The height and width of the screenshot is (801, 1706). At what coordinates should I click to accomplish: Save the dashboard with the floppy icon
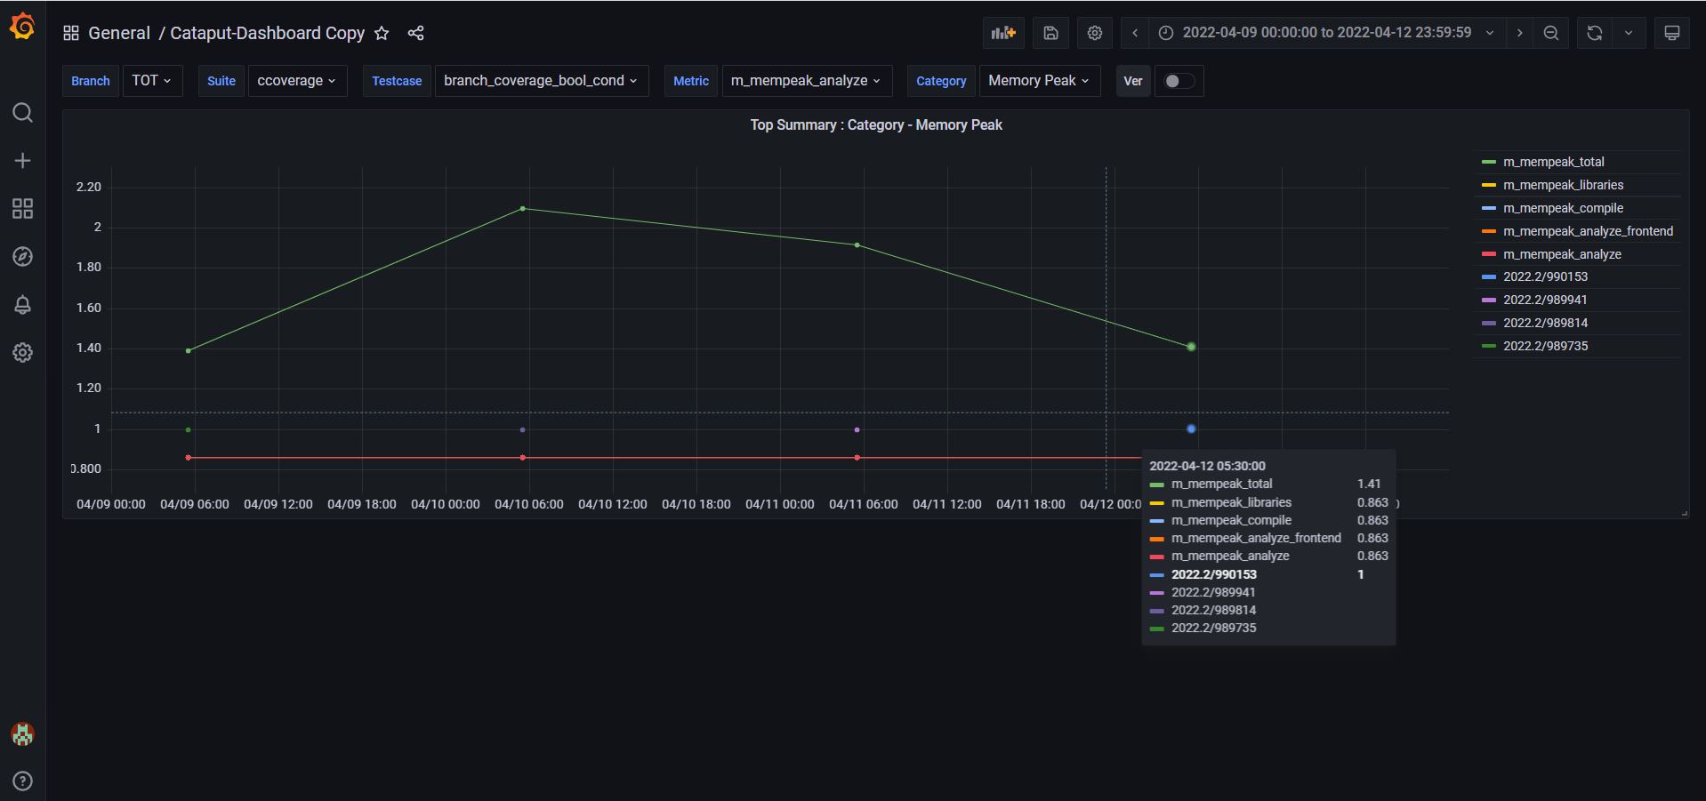1050,32
